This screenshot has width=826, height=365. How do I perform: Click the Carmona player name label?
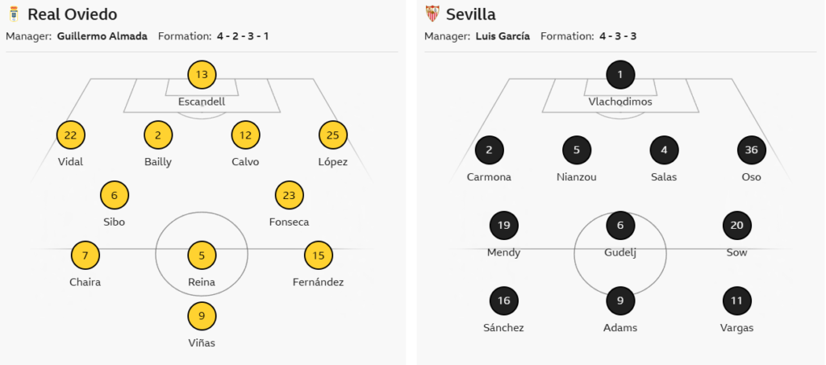tap(489, 176)
